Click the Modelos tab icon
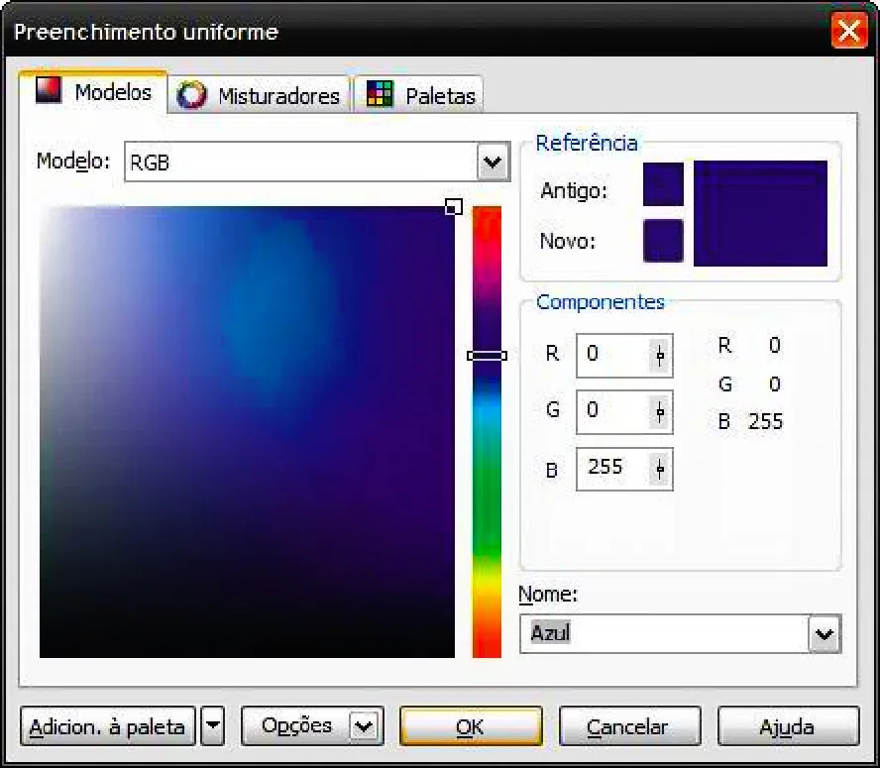Image resolution: width=880 pixels, height=768 pixels. click(49, 91)
